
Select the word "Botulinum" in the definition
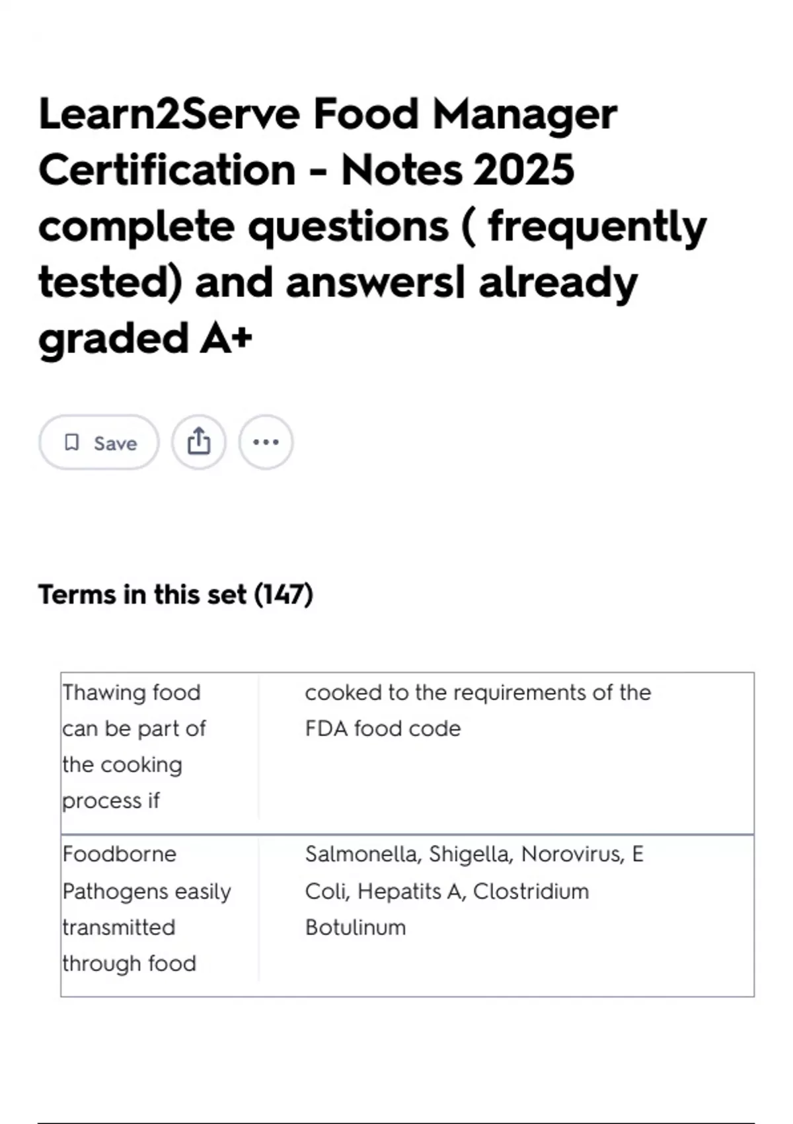coord(356,928)
